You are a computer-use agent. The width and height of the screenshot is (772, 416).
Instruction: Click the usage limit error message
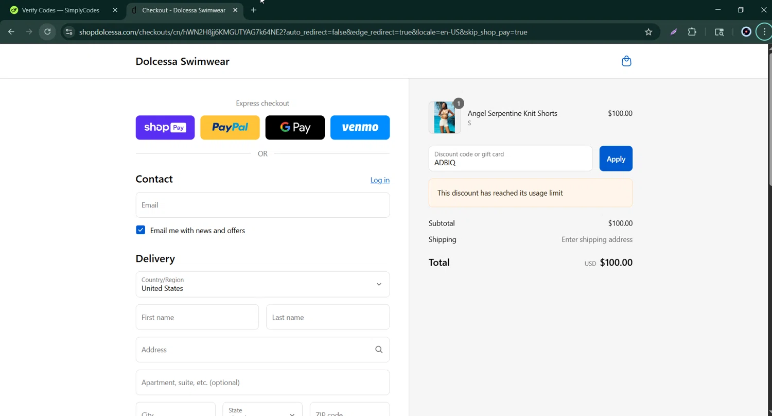pyautogui.click(x=531, y=193)
